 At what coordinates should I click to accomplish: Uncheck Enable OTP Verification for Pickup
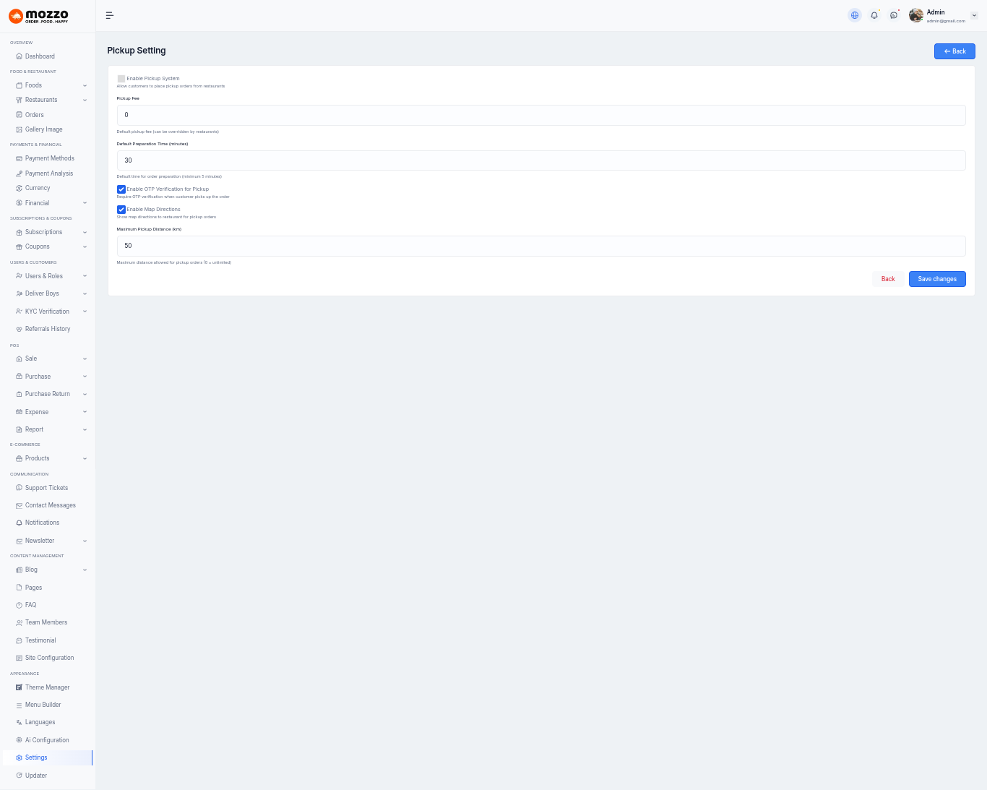(121, 189)
